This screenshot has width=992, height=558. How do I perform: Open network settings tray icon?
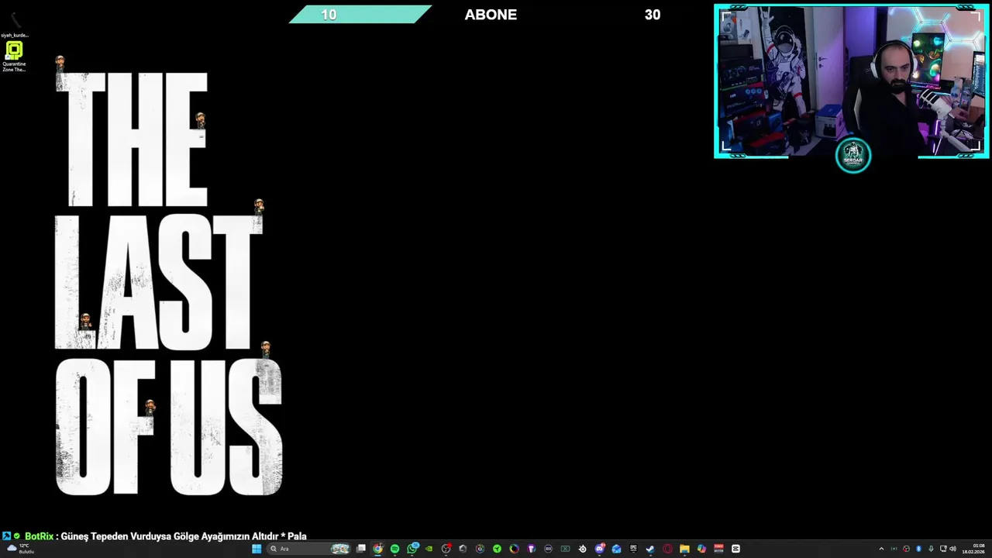pos(943,549)
